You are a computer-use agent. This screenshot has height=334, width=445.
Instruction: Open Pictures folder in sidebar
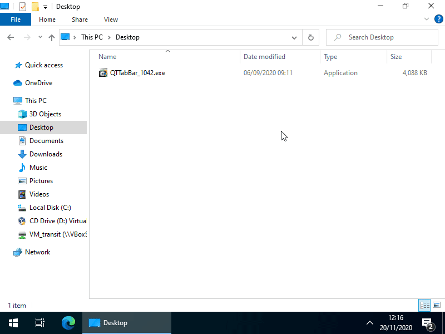pyautogui.click(x=41, y=180)
